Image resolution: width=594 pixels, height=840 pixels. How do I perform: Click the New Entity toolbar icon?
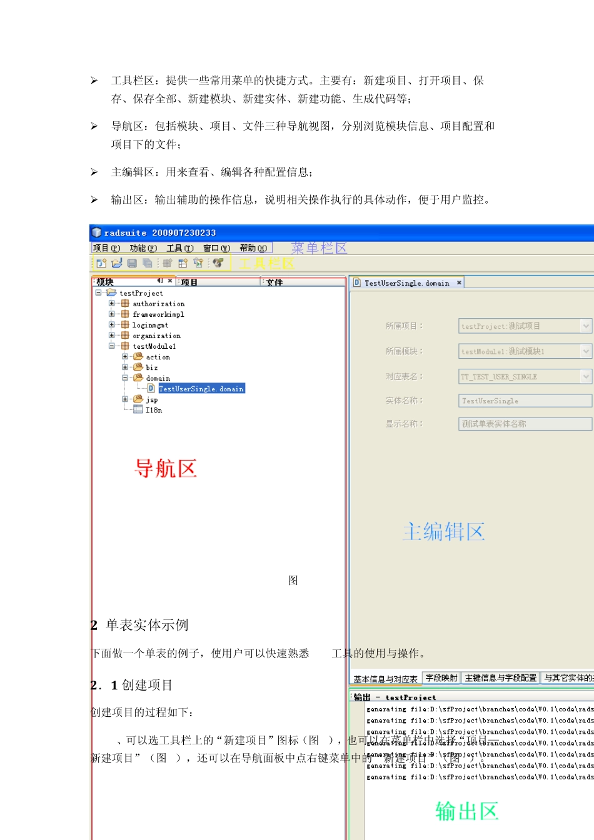coord(183,263)
